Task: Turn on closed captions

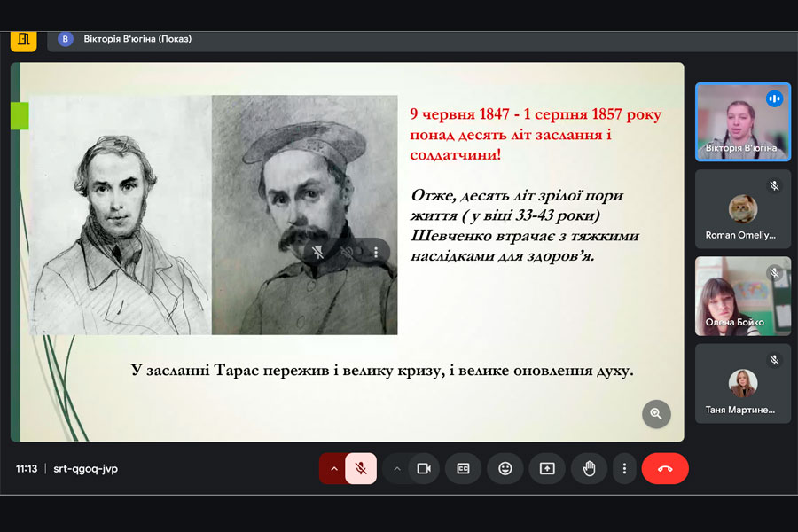Action: pos(463,468)
